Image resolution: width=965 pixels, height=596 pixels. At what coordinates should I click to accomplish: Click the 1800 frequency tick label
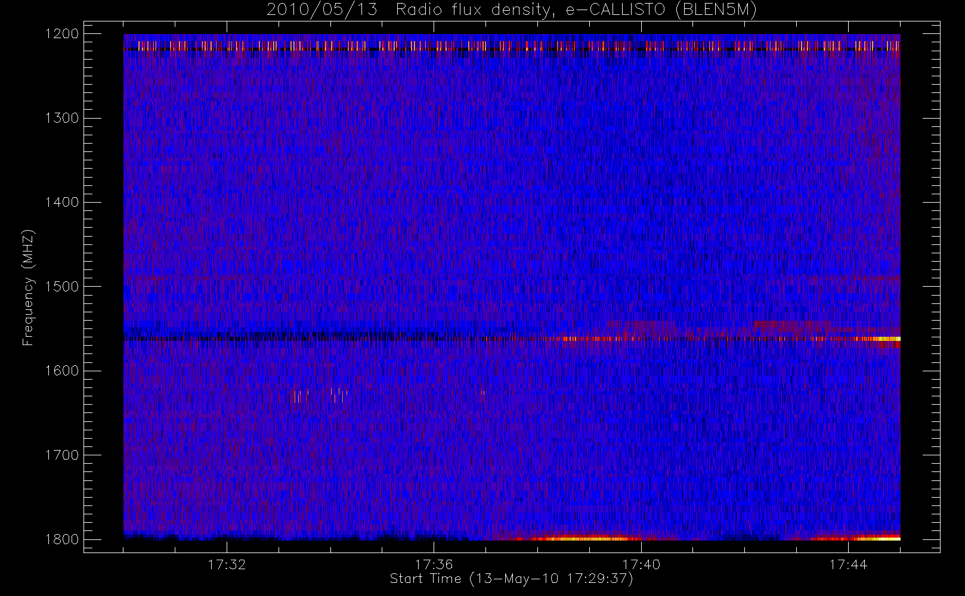click(62, 539)
